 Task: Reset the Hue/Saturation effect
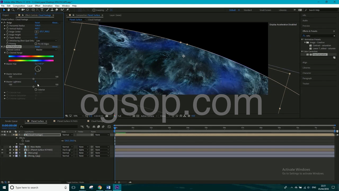37,47
